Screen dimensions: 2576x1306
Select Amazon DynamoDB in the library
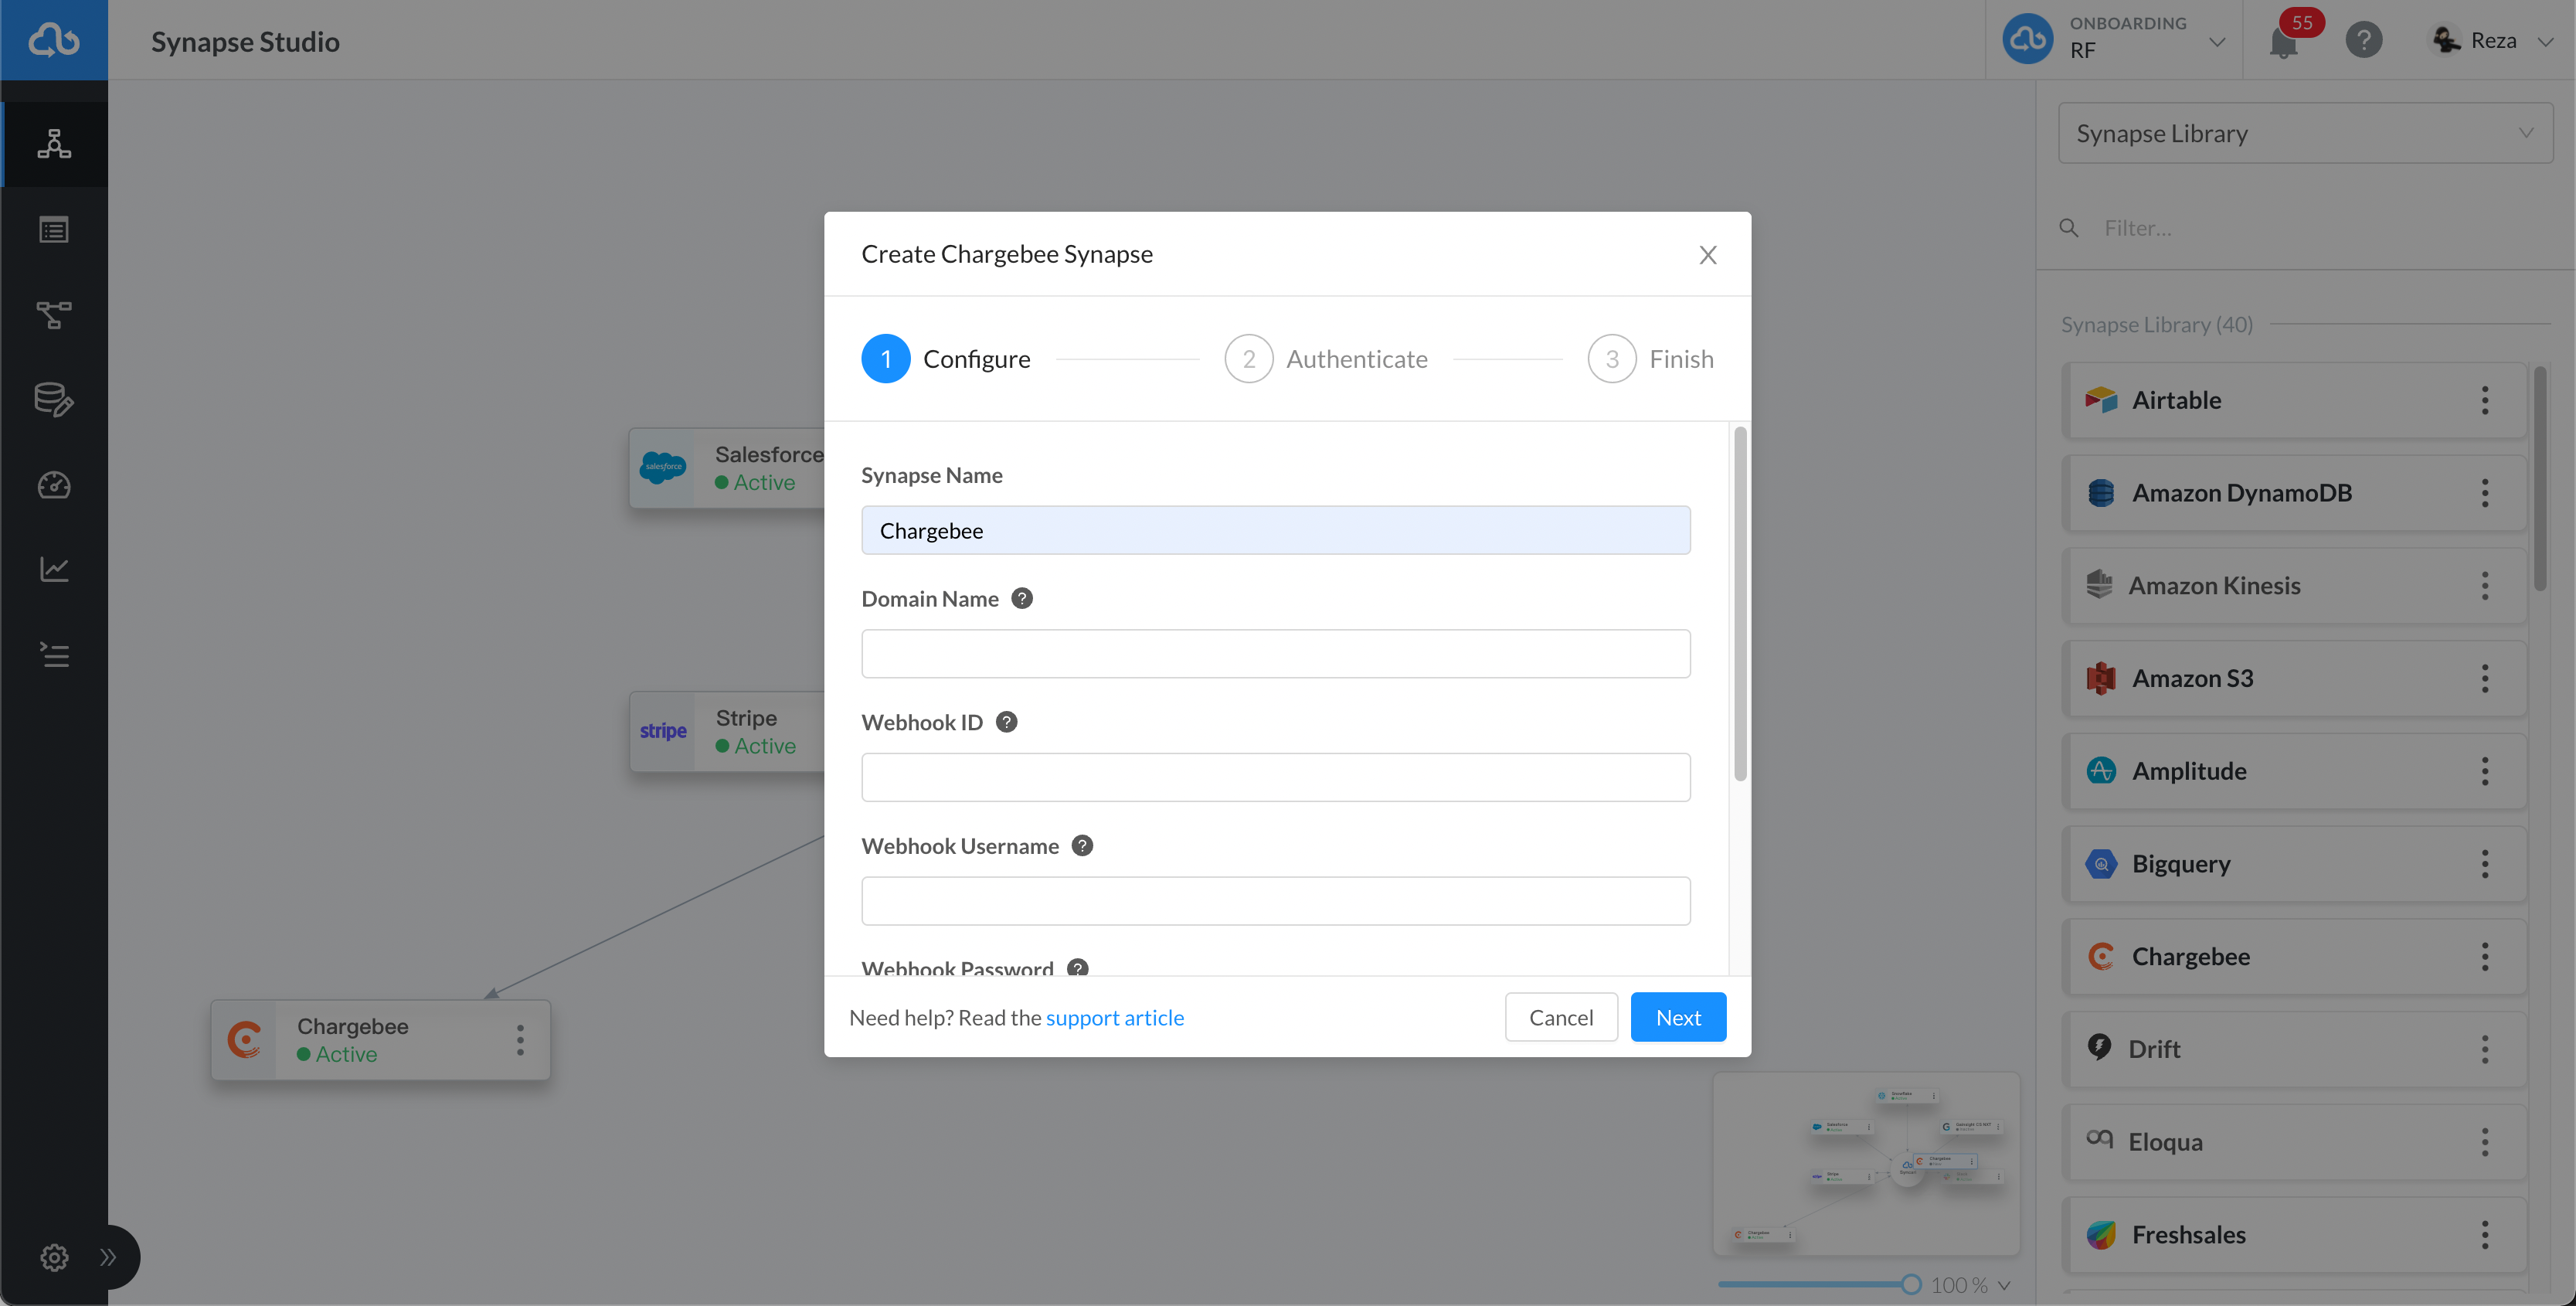point(2295,493)
